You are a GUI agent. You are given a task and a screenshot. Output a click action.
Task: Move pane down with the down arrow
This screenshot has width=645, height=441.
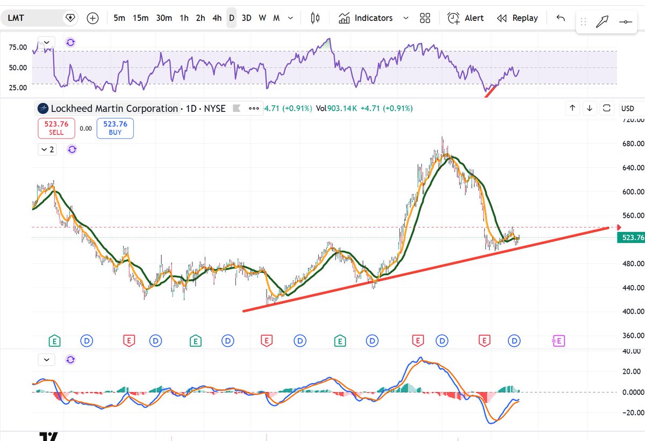(590, 108)
